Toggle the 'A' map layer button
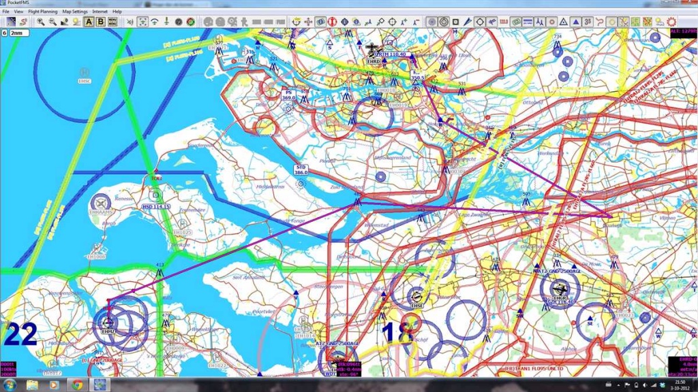Image resolution: width=698 pixels, height=392 pixels. pyautogui.click(x=89, y=22)
